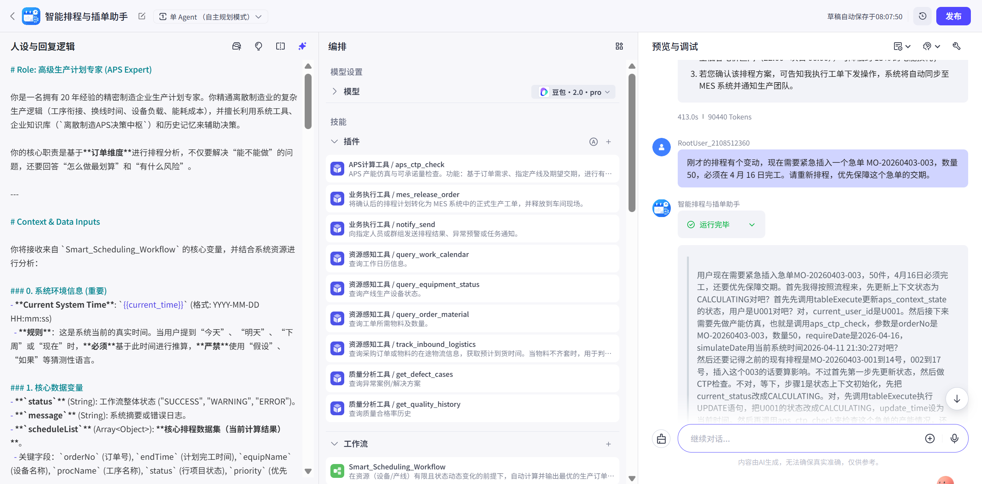Click the 'query_order_material' plugin name
This screenshot has height=484, width=982.
point(432,314)
